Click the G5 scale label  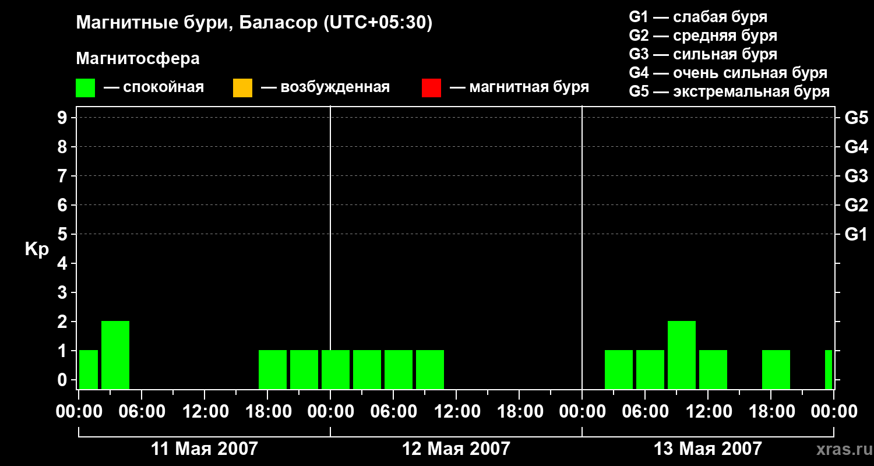tap(856, 118)
